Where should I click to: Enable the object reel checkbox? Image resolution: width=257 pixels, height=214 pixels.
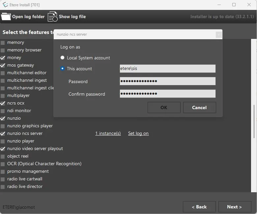(x=3, y=156)
